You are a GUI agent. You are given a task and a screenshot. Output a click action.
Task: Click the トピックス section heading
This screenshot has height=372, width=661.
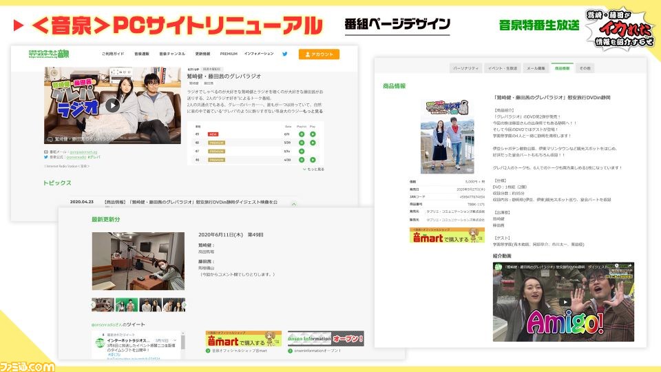coord(57,183)
